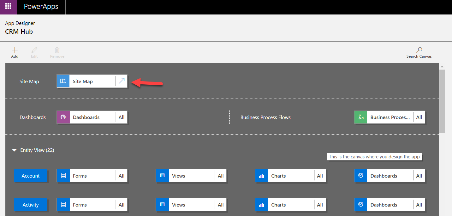
Task: Select the Account entity button
Action: coord(31,176)
